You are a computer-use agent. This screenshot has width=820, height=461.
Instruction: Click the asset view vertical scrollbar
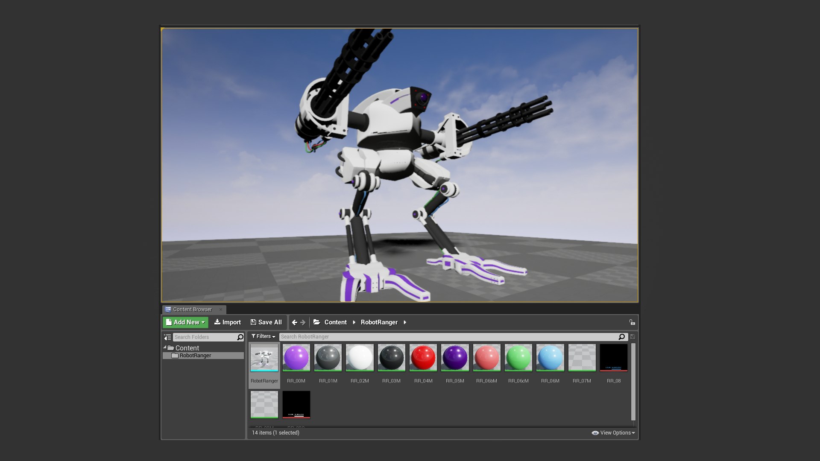tap(633, 382)
